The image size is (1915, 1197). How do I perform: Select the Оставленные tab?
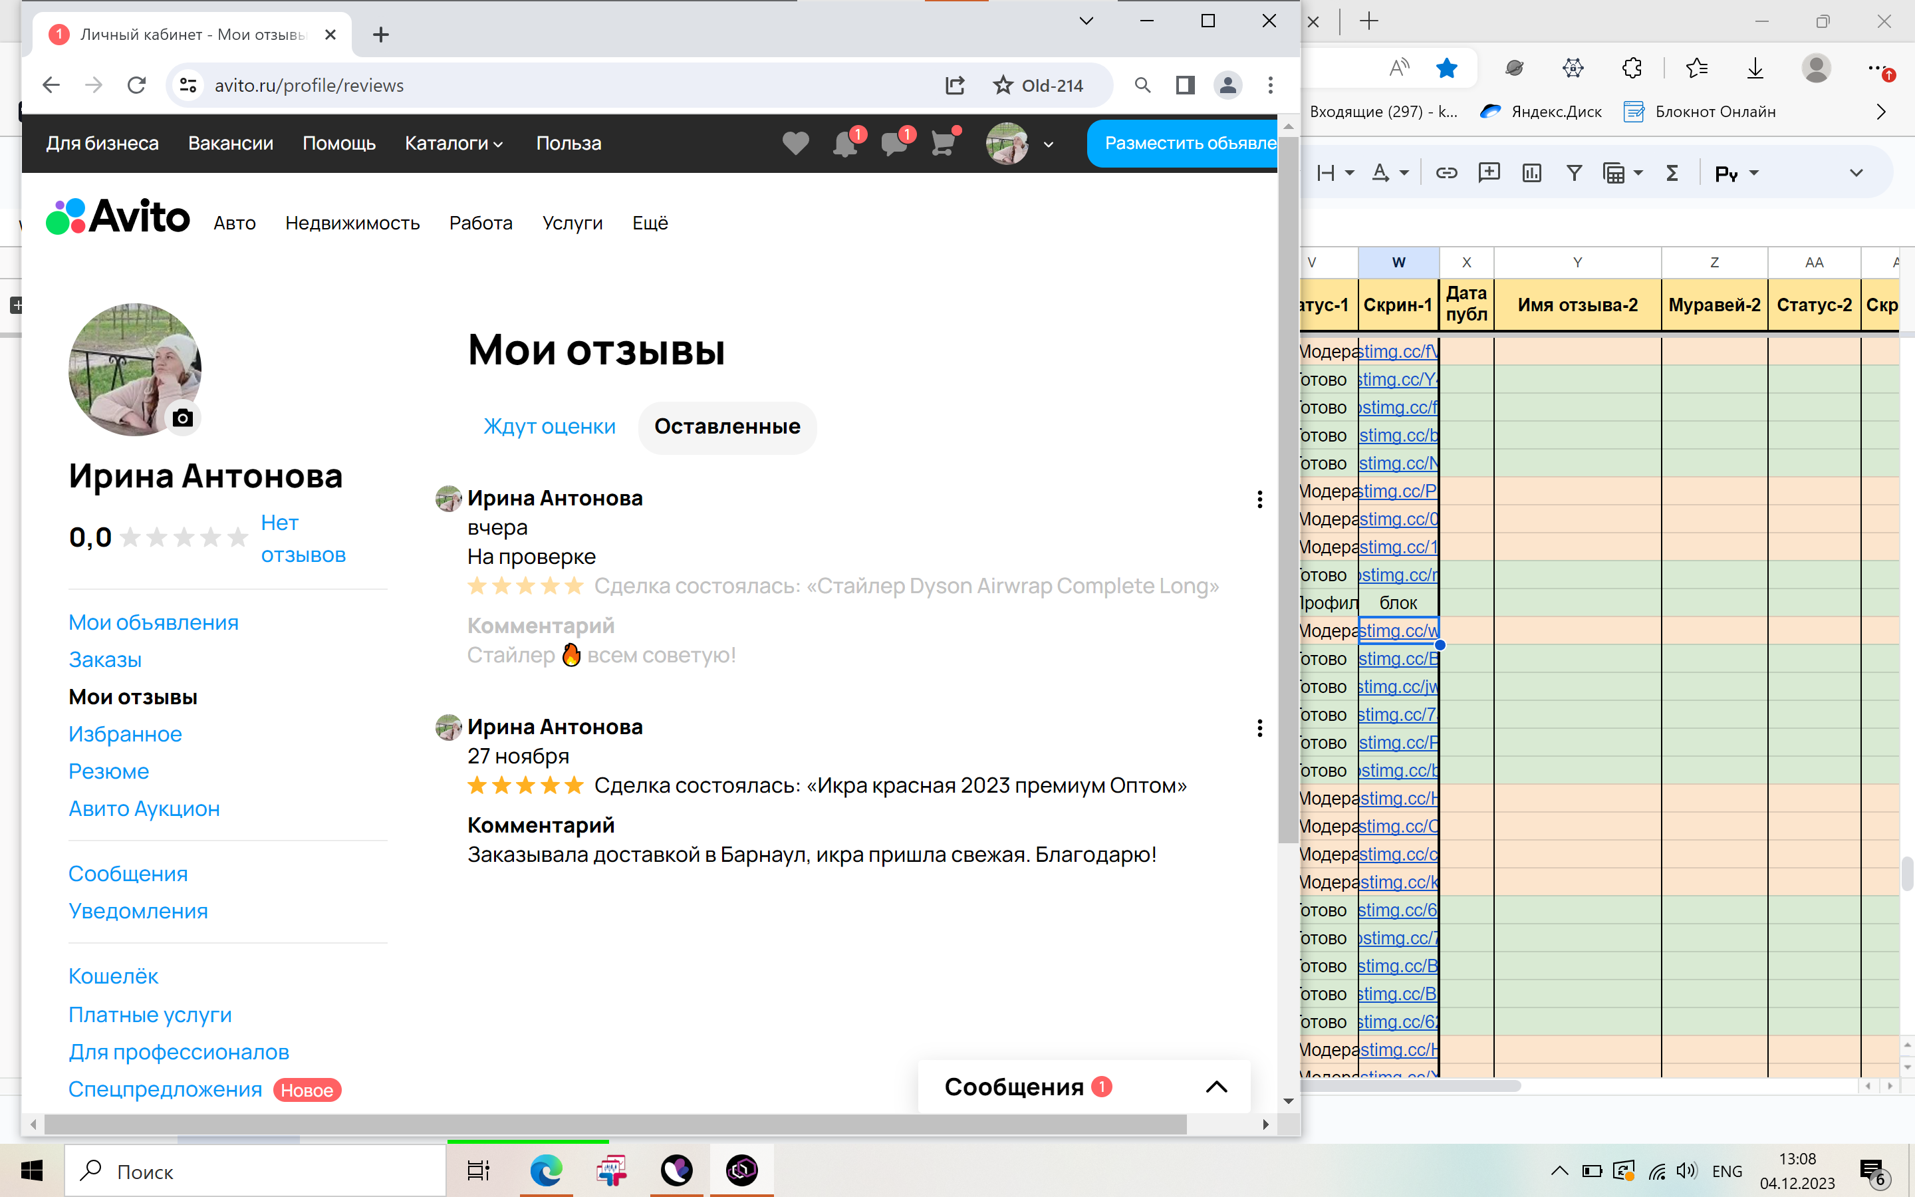[x=727, y=427]
